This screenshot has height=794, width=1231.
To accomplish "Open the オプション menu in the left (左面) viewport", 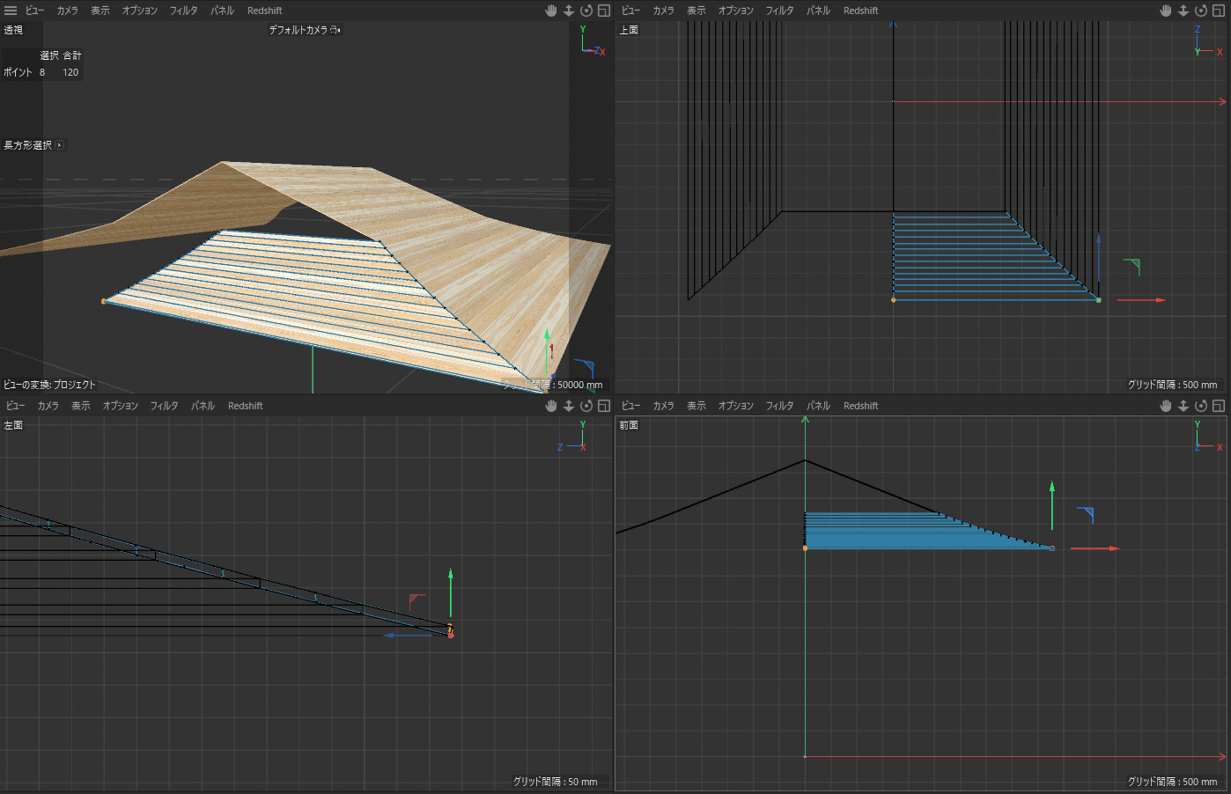I will pos(121,406).
